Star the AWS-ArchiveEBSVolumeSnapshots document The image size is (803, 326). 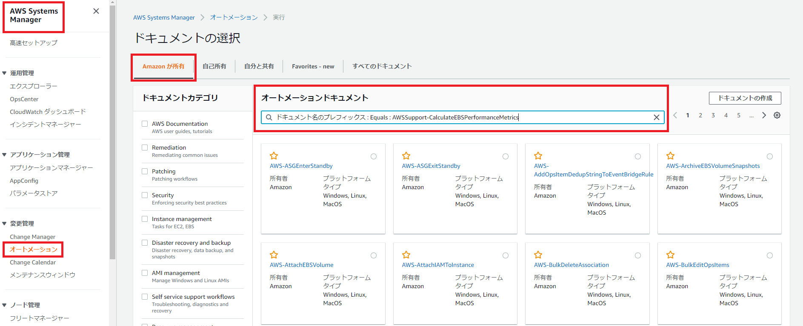pyautogui.click(x=670, y=156)
